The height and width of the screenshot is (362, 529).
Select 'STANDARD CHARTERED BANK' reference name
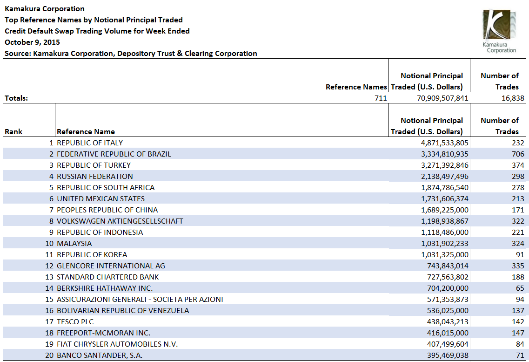click(x=107, y=277)
